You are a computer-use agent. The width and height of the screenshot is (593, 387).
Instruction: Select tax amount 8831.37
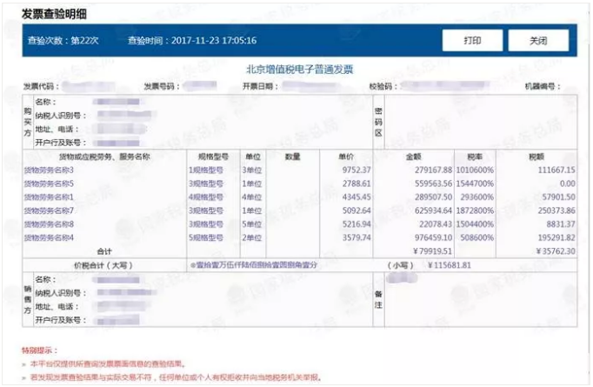point(561,224)
